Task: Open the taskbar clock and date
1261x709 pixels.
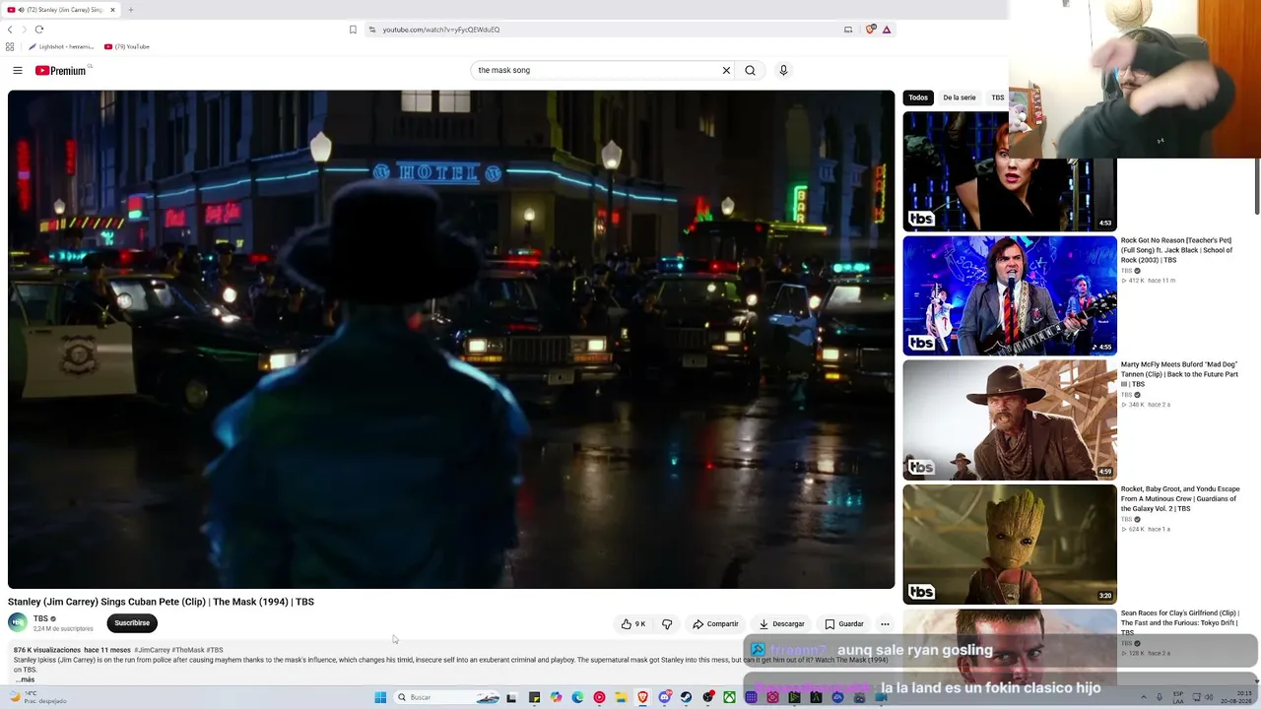Action: [1234, 697]
